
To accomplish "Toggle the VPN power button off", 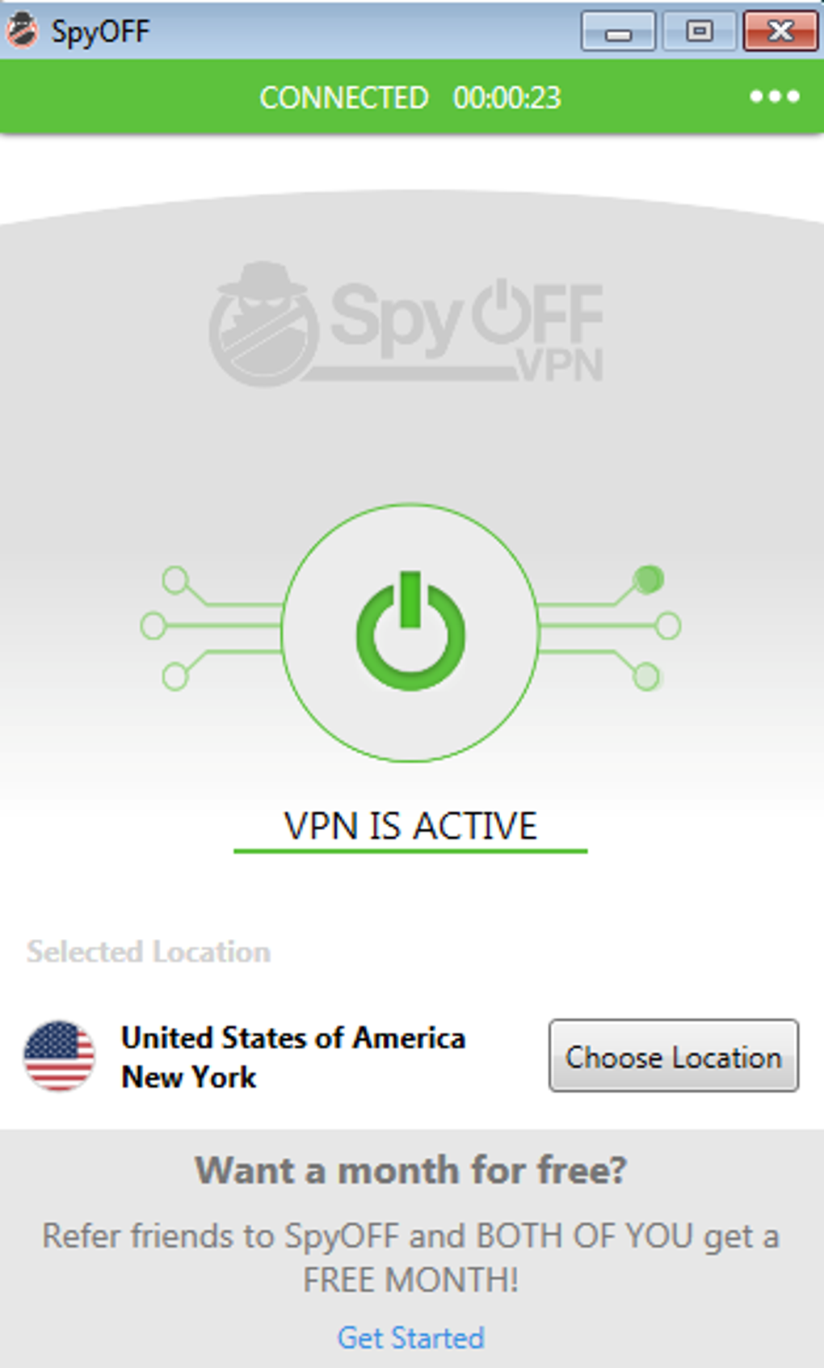I will point(410,632).
